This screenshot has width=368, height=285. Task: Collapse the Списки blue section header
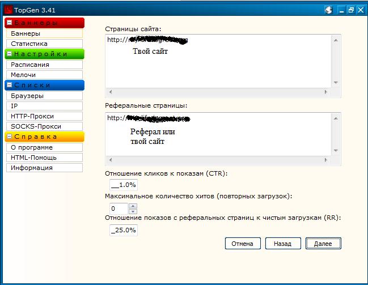(10, 85)
